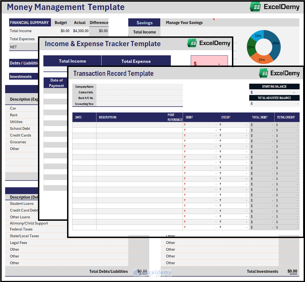Click the Total Investments $0.00 value

click(292, 271)
